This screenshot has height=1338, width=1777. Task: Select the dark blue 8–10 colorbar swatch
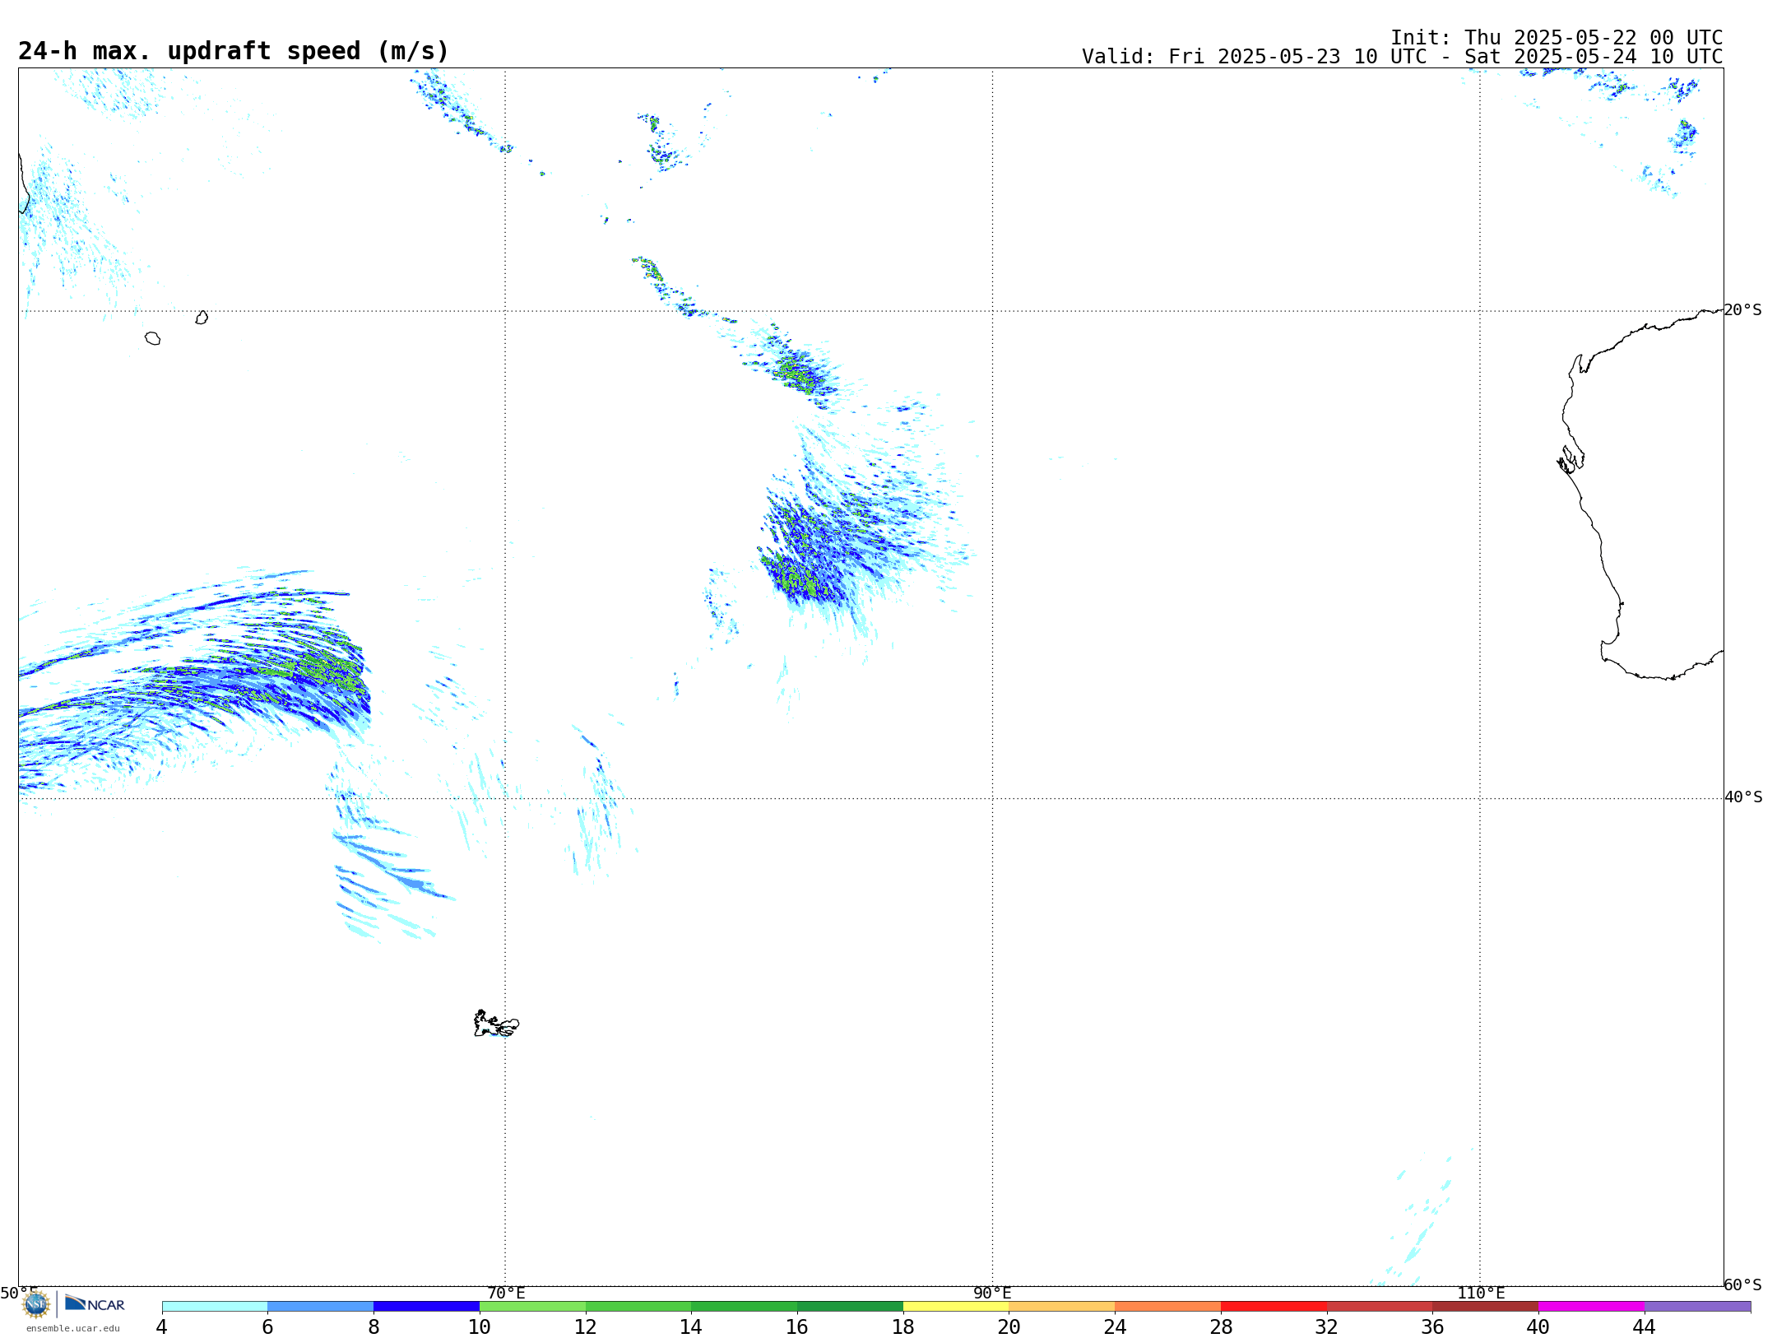(x=426, y=1307)
